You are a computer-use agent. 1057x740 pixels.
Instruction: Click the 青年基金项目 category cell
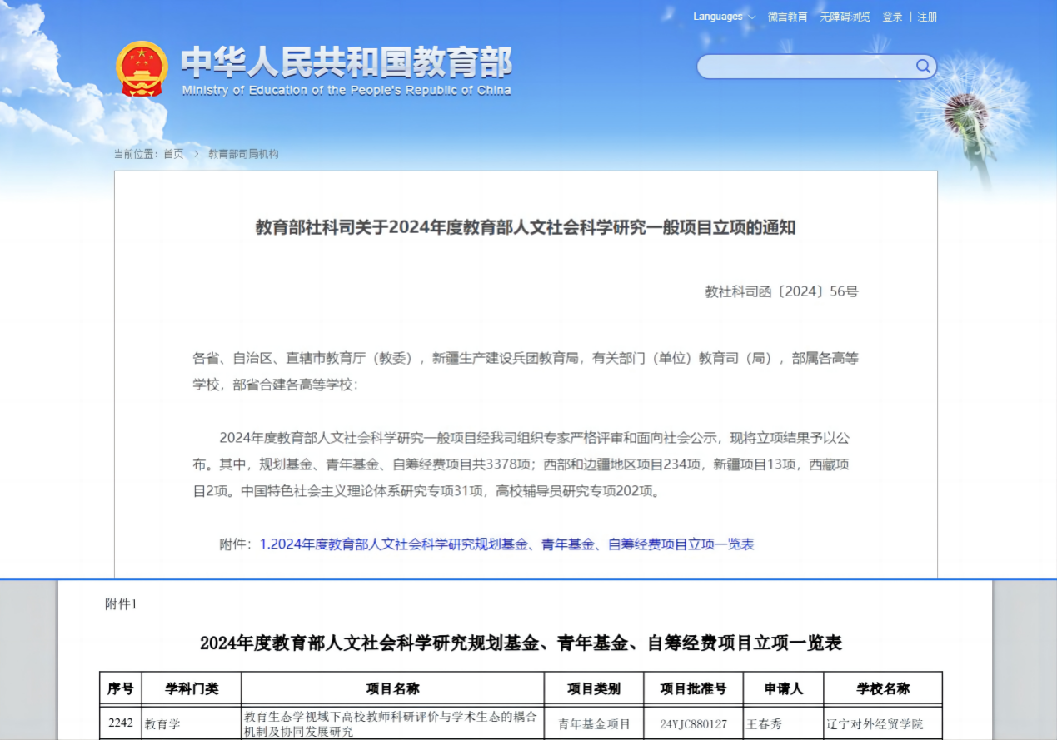[594, 723]
